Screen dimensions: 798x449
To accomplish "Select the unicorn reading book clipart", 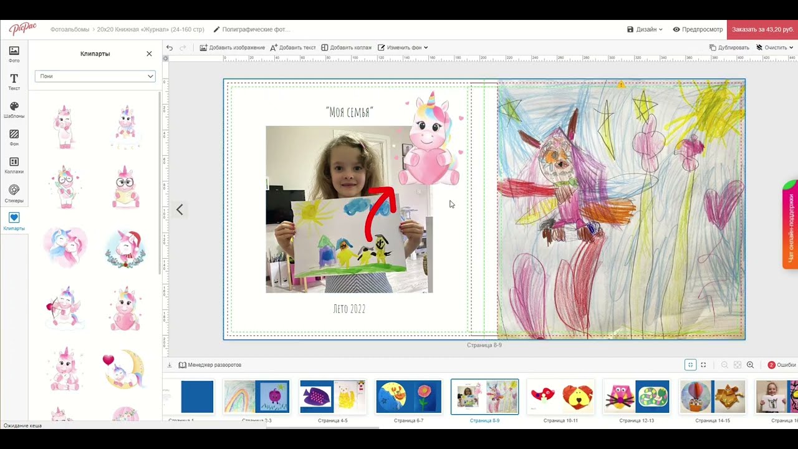I will [125, 186].
